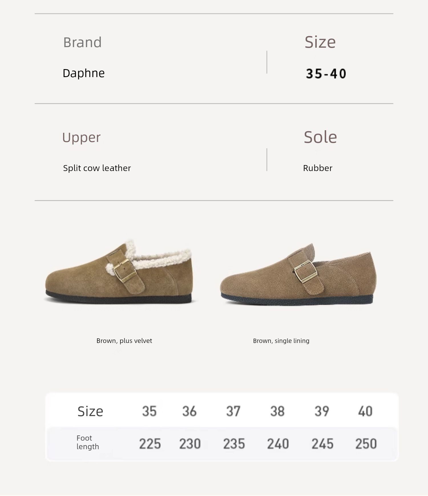Click the Rubber sole material text
The image size is (428, 496).
(318, 168)
